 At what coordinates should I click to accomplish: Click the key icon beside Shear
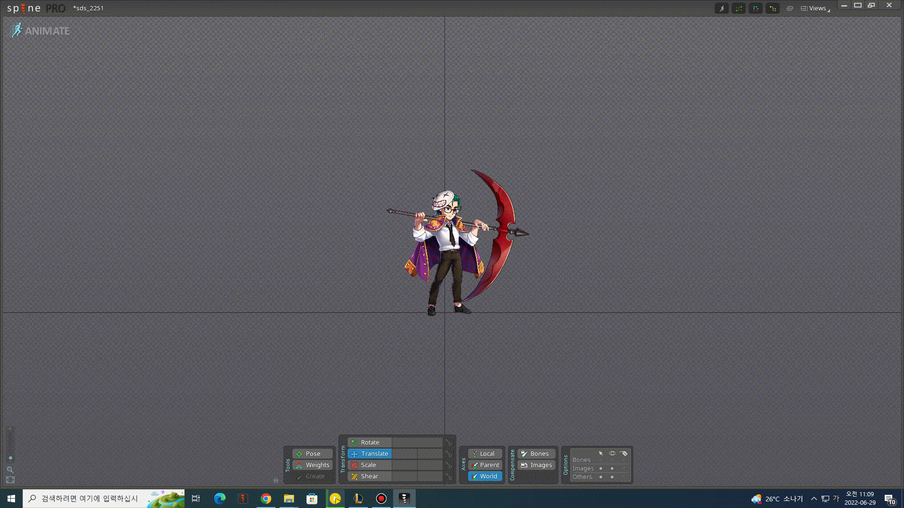449,476
